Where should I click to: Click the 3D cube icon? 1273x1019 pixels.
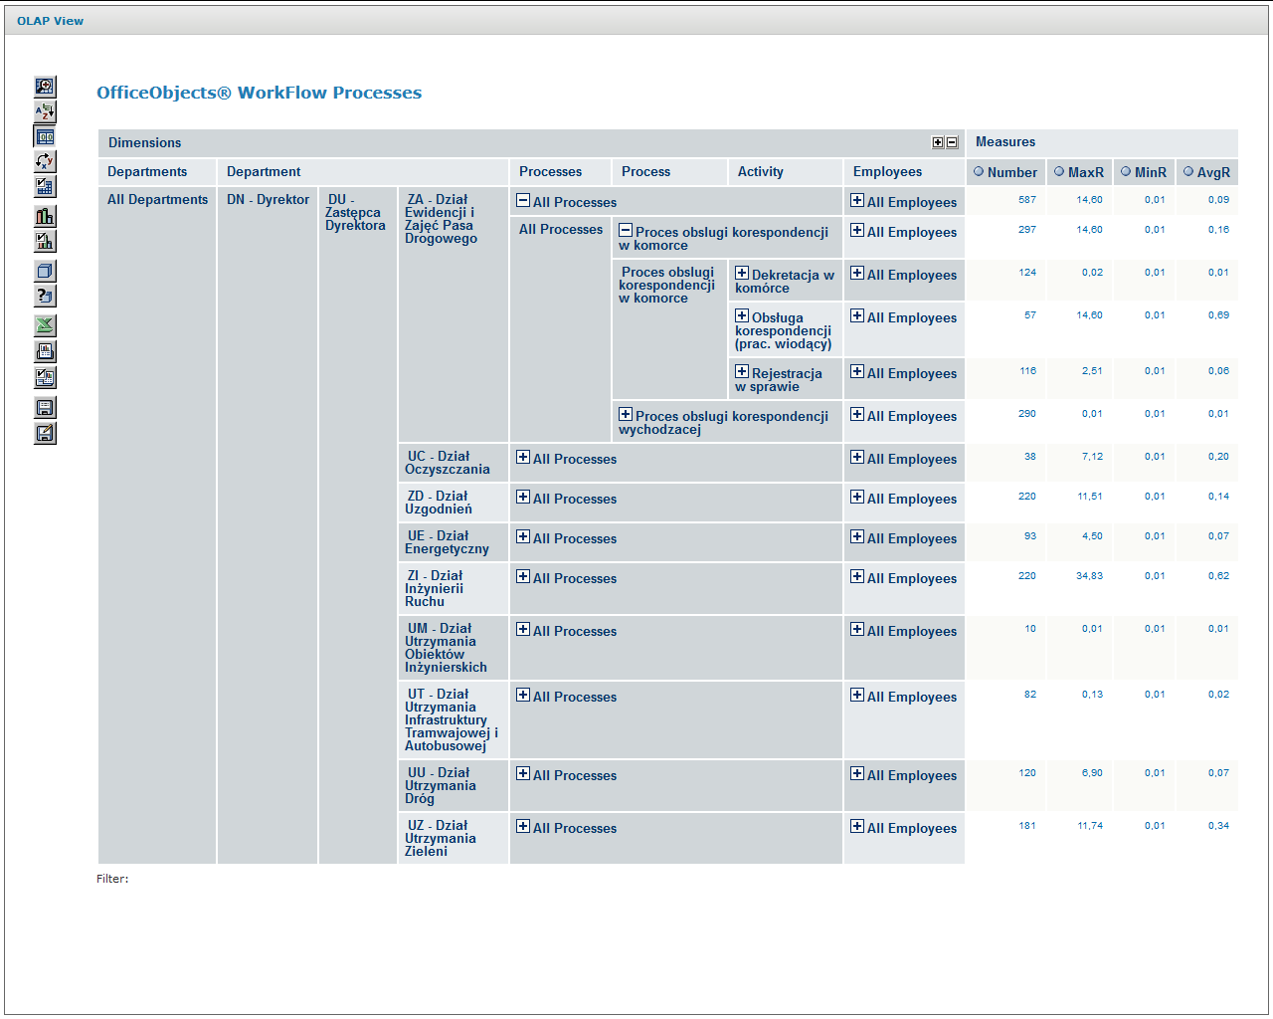pos(45,271)
